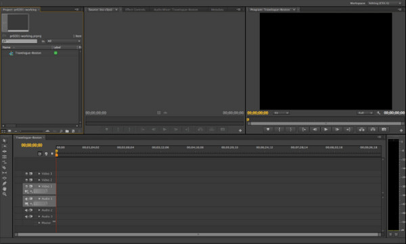The width and height of the screenshot is (406, 244).
Task: Select the Hand tool
Action: [x=5, y=189]
